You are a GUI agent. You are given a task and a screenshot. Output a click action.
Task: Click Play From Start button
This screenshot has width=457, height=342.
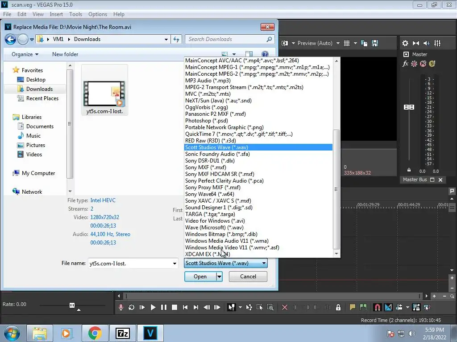142,307
